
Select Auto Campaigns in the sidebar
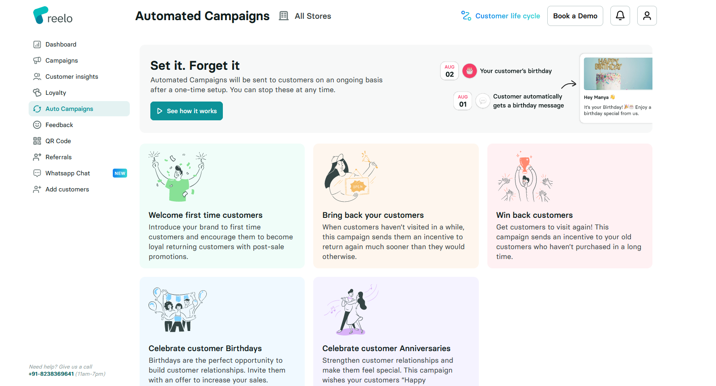(69, 109)
